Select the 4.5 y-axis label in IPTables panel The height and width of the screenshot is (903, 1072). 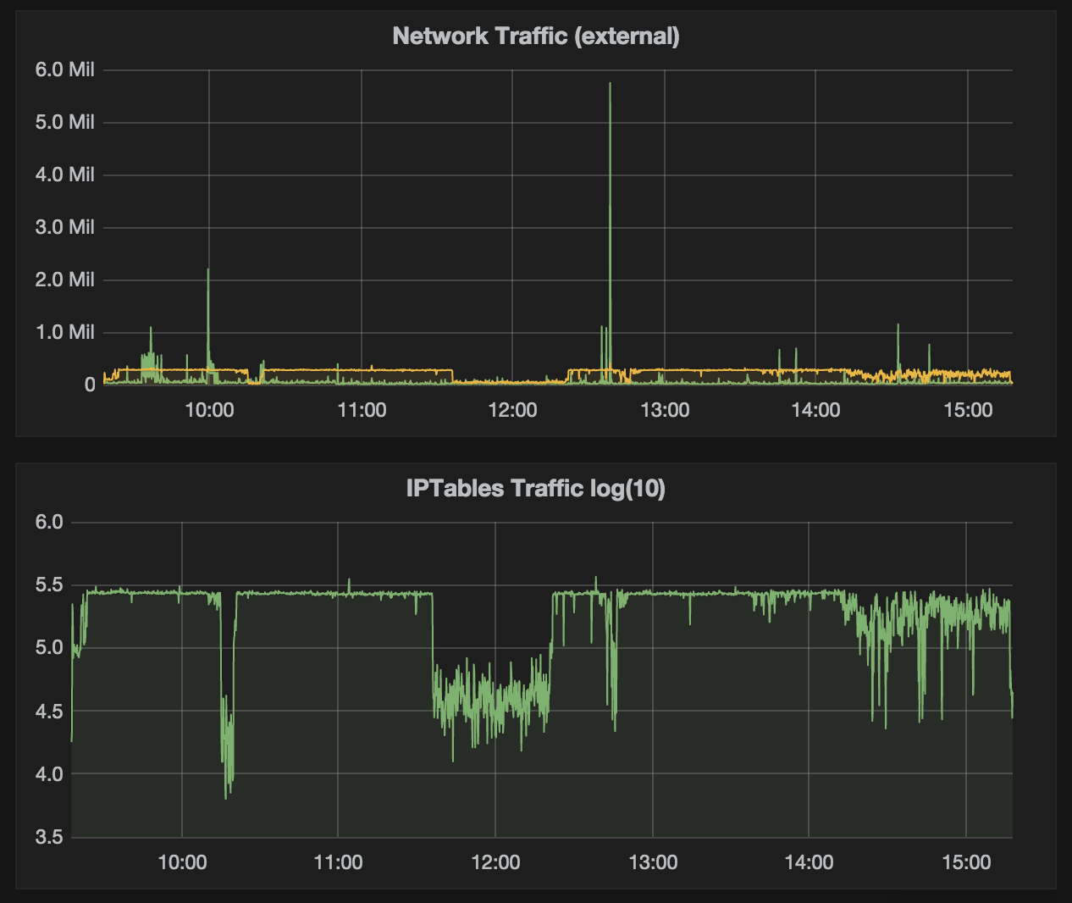click(x=49, y=711)
